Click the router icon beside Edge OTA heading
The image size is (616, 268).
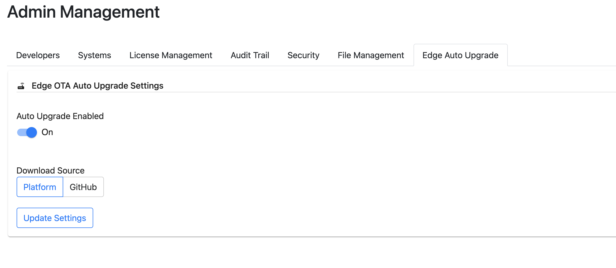pos(21,86)
